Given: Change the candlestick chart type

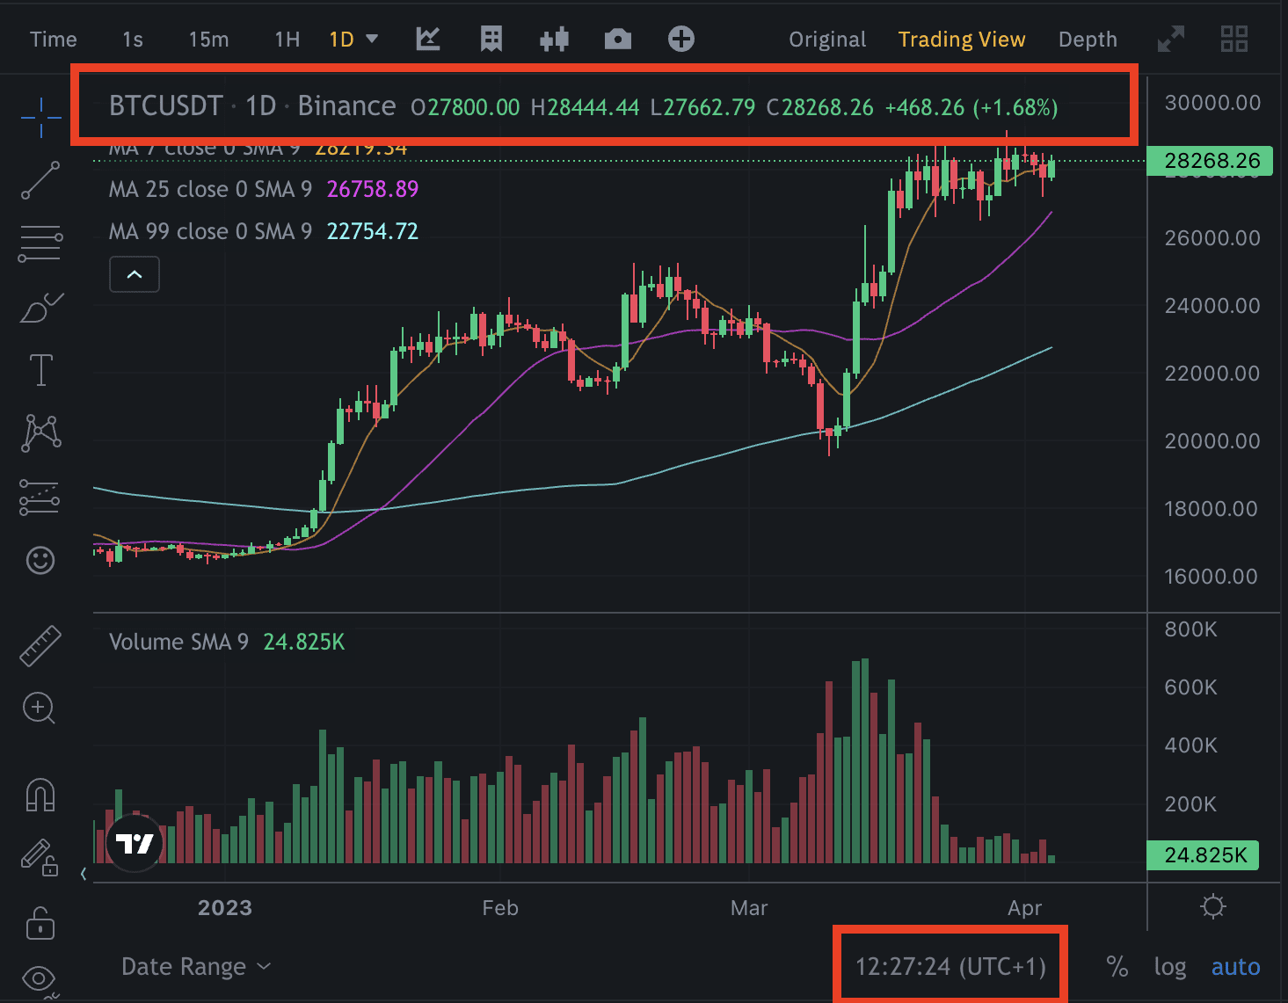Looking at the screenshot, I should click(x=555, y=39).
